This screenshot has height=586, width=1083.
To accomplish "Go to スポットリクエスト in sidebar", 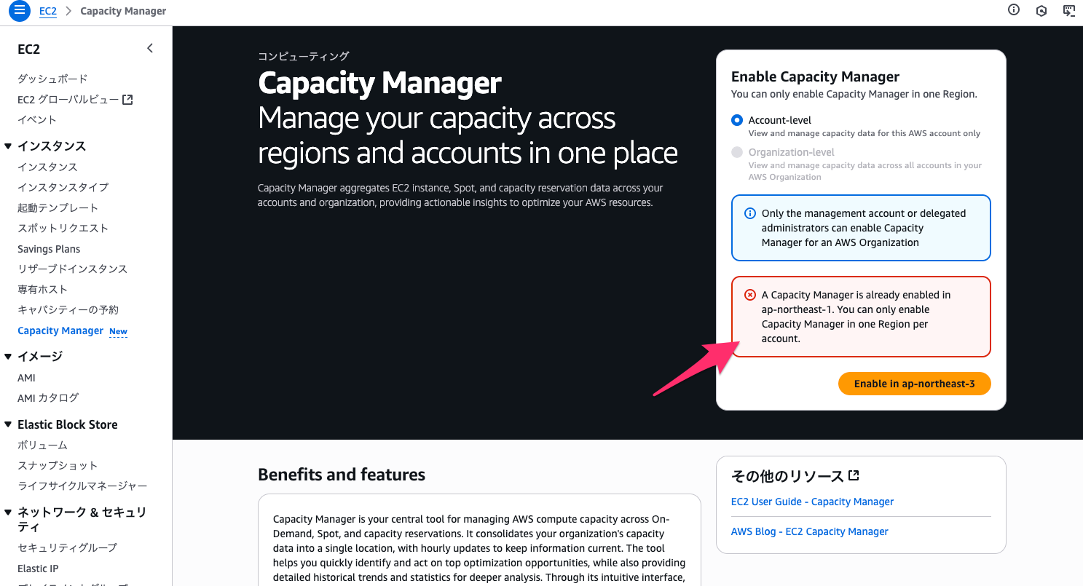I will (63, 228).
